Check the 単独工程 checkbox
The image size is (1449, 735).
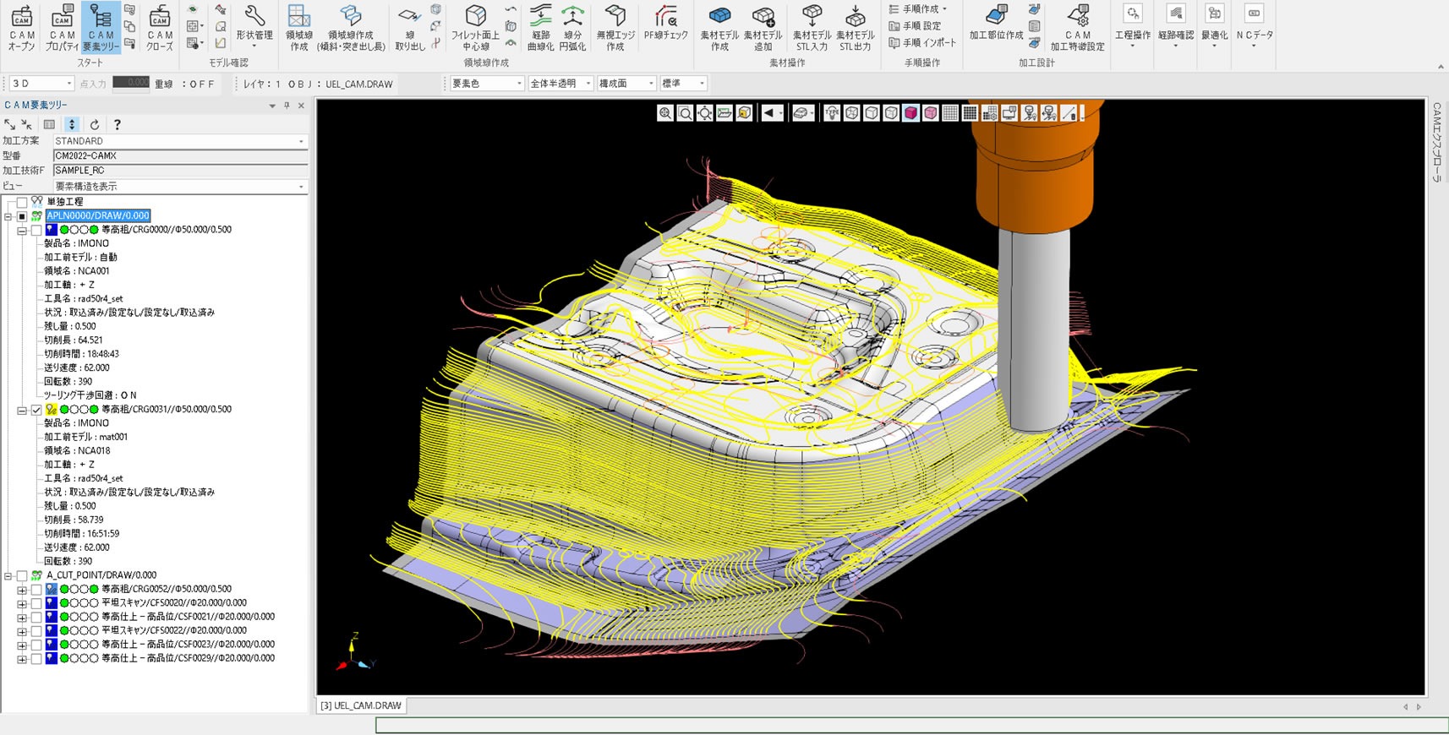tap(22, 202)
